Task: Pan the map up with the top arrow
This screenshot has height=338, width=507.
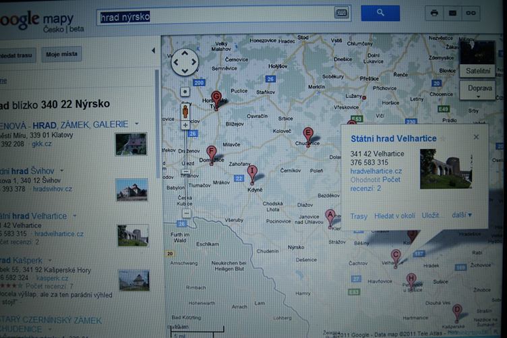Action: click(x=185, y=53)
